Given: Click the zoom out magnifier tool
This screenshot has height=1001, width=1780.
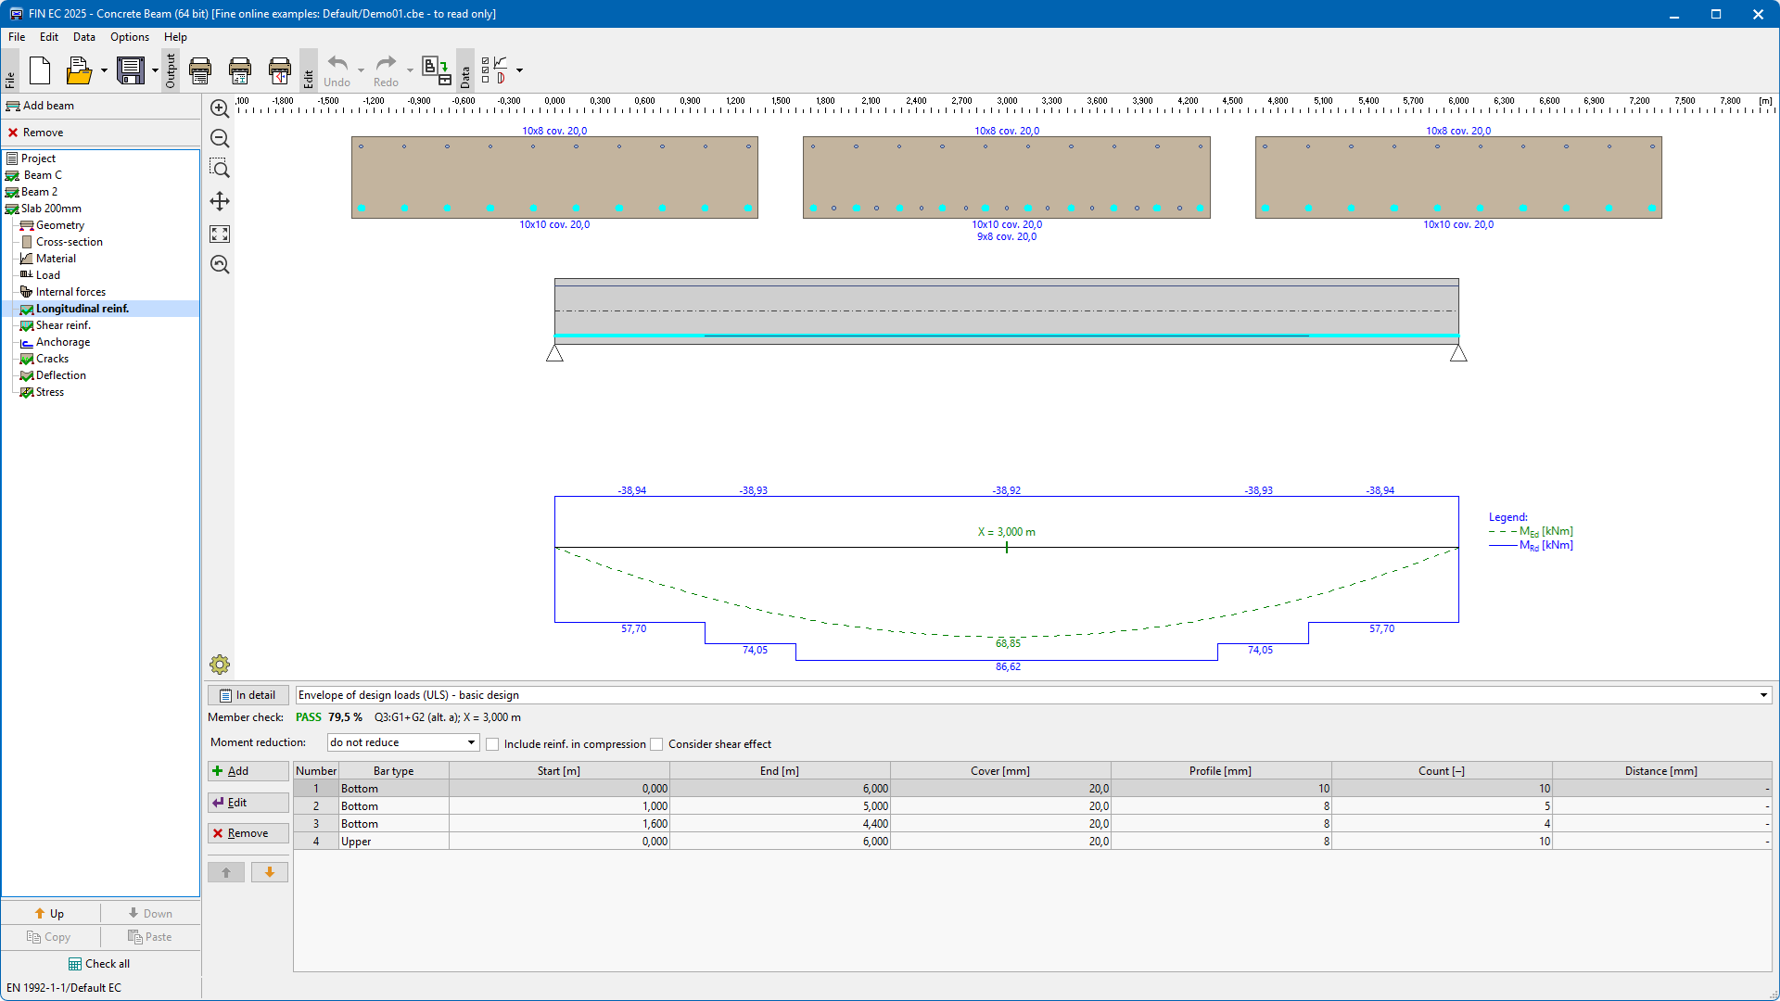Looking at the screenshot, I should click(220, 139).
